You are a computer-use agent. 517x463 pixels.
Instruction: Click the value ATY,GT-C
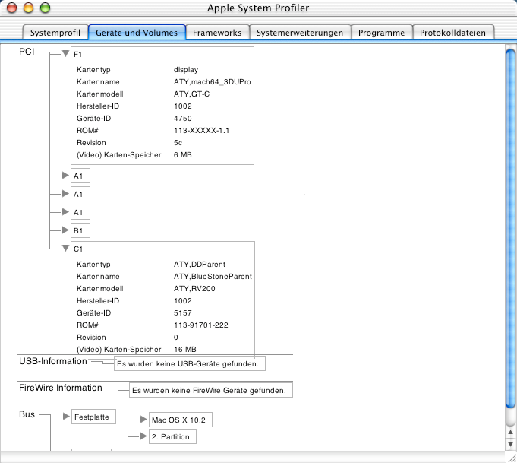191,94
